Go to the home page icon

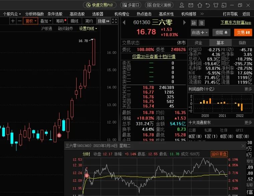point(200,5)
